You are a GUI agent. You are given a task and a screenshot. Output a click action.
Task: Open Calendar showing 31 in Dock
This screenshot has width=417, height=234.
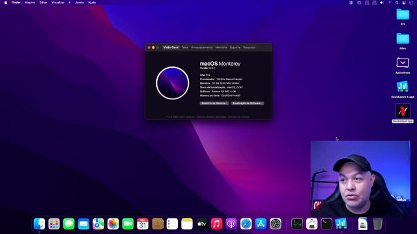coord(143,224)
